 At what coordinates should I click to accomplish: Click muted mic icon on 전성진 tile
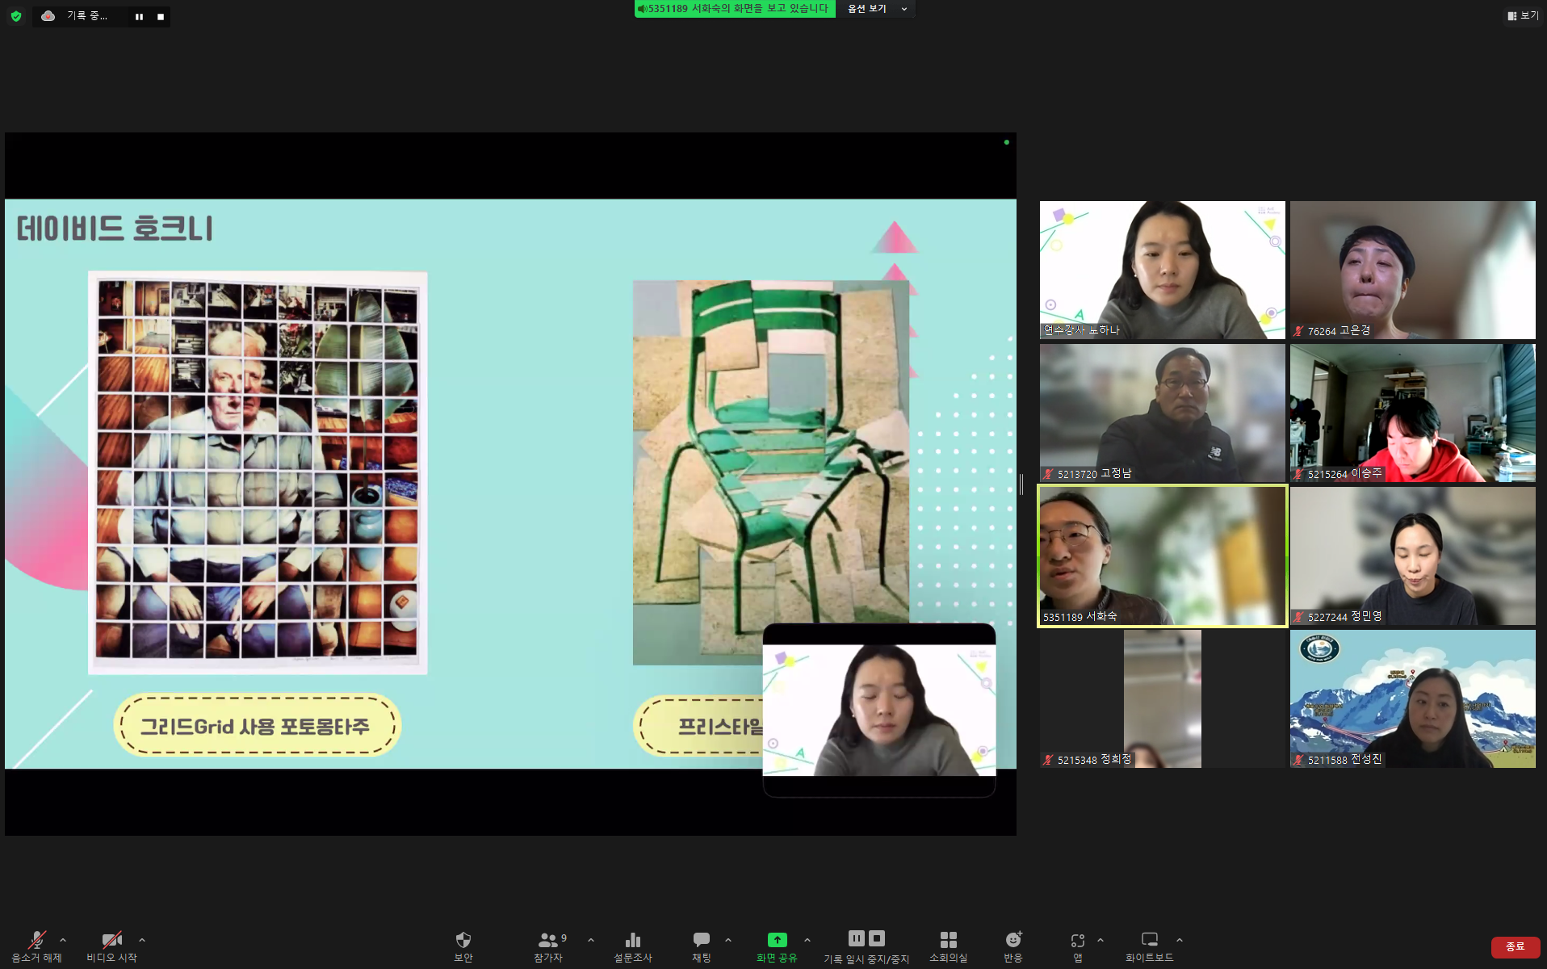point(1298,760)
